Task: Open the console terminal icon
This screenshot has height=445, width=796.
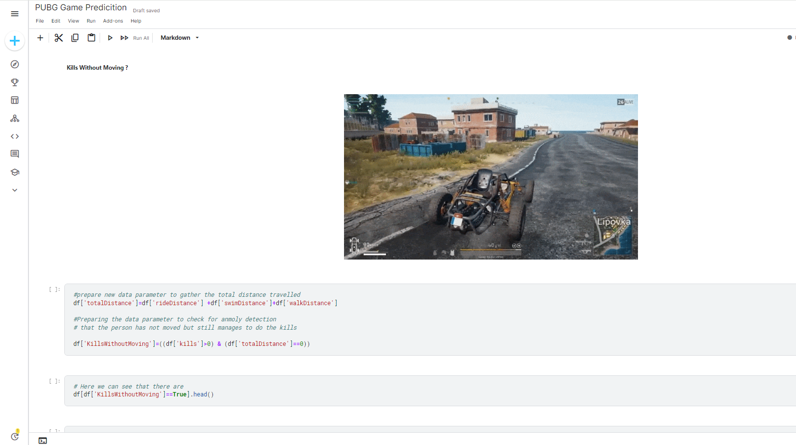Action: pyautogui.click(x=43, y=441)
